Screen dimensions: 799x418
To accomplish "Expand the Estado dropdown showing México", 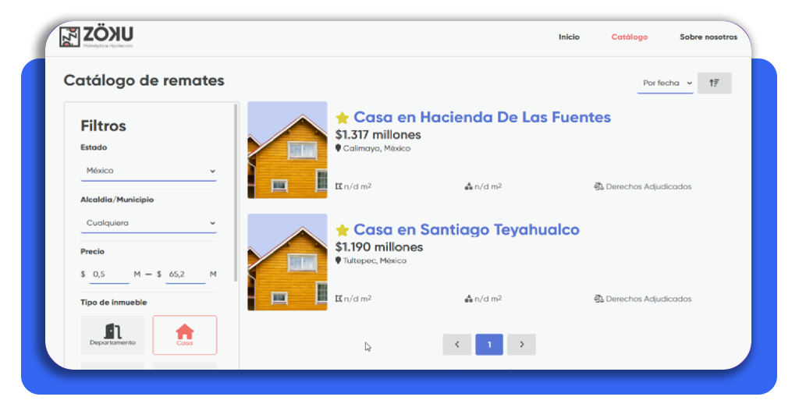I will click(x=149, y=171).
